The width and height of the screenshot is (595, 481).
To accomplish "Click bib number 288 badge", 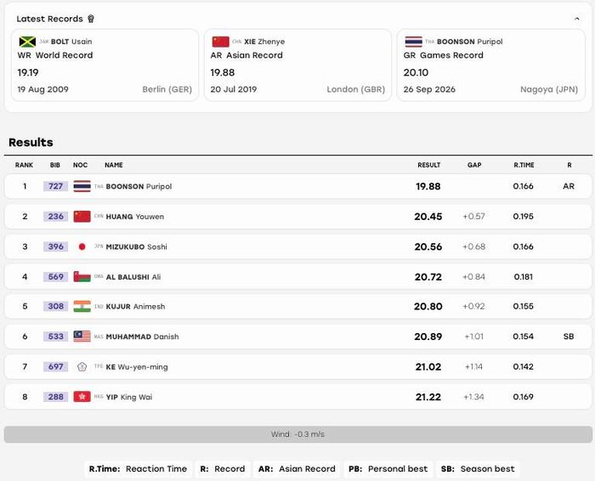I will tap(55, 397).
